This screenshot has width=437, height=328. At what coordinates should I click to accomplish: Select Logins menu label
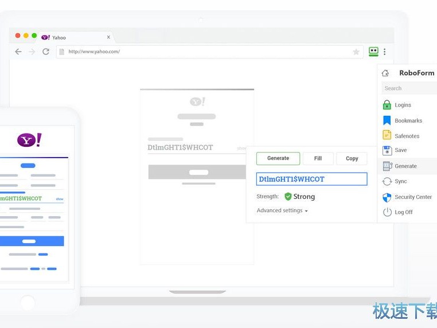(x=403, y=105)
